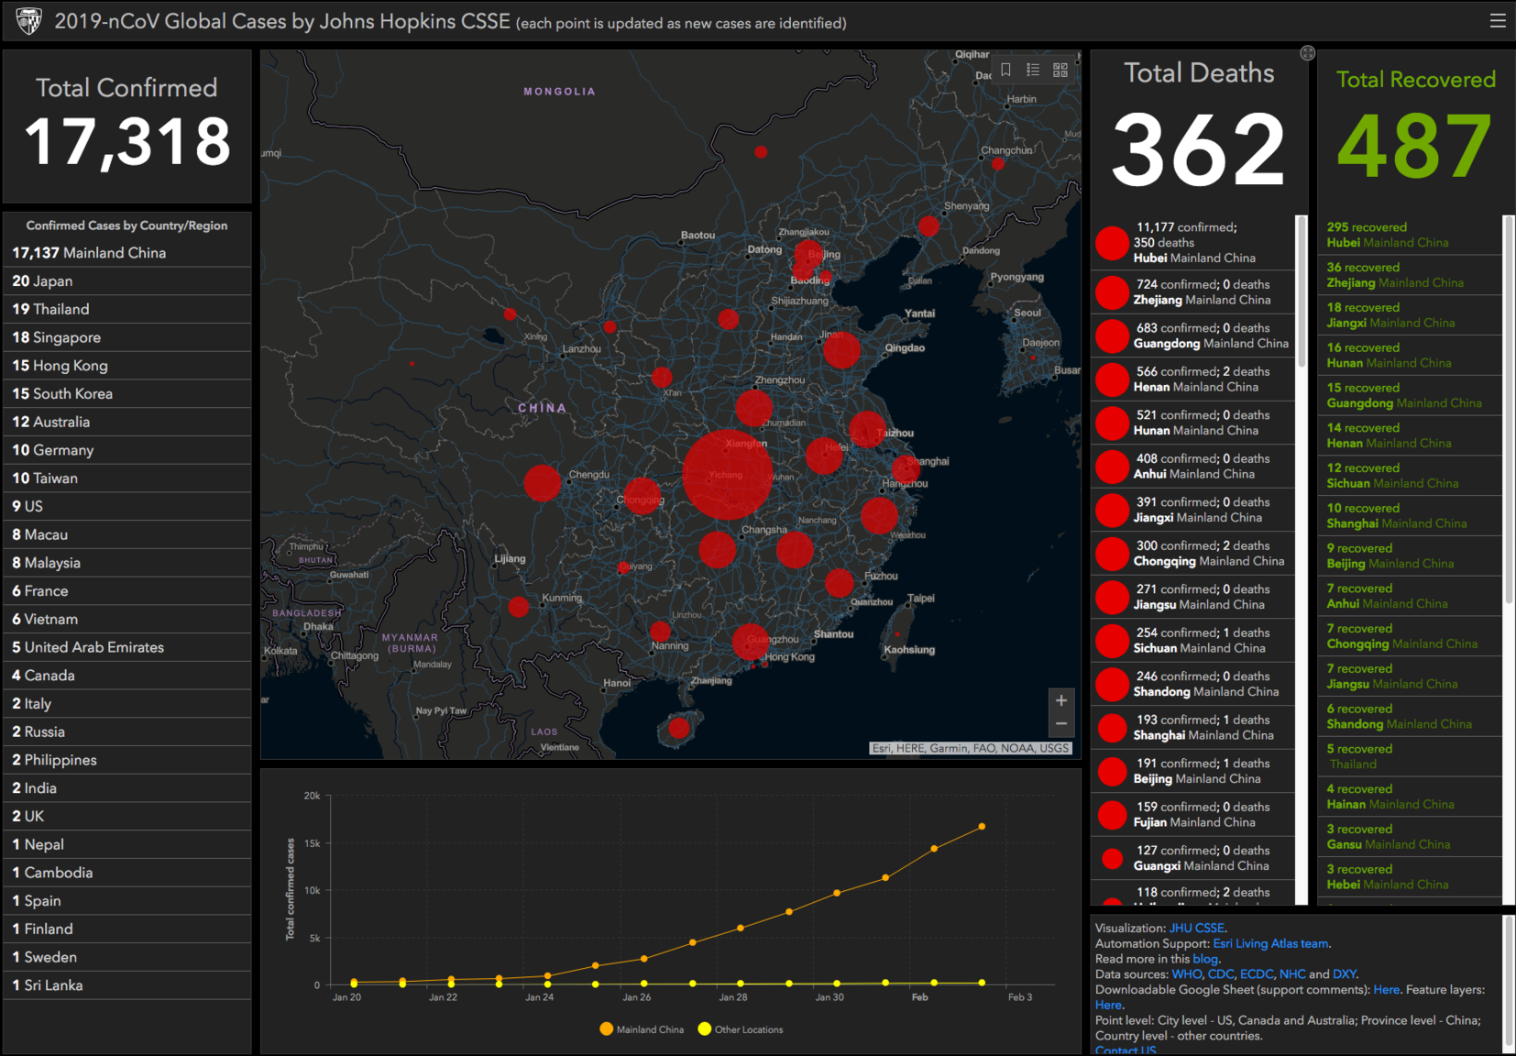The height and width of the screenshot is (1056, 1516).
Task: Click the red circle near Changchun
Action: 998,164
